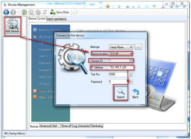
Task: Switch to the Advanced bottom tab
Action: (x=45, y=126)
